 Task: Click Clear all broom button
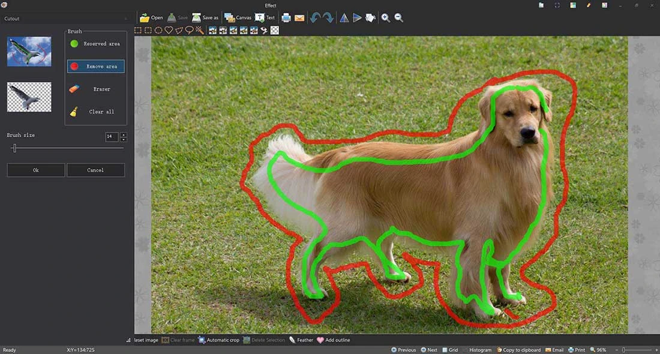tap(95, 112)
